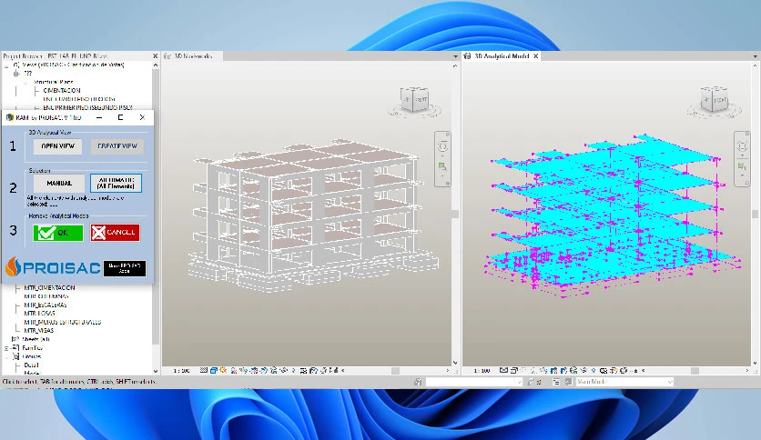Image resolution: width=761 pixels, height=440 pixels.
Task: Expand the Families node in Project Browser
Action: (x=6, y=348)
